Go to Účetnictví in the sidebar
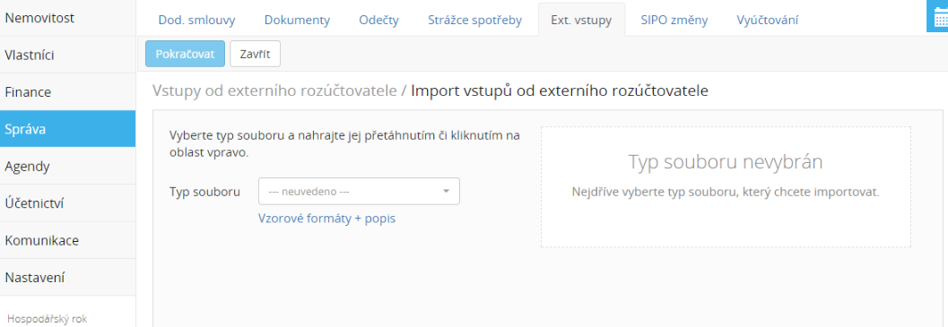Viewport: 948px width, 327px height. pos(68,203)
